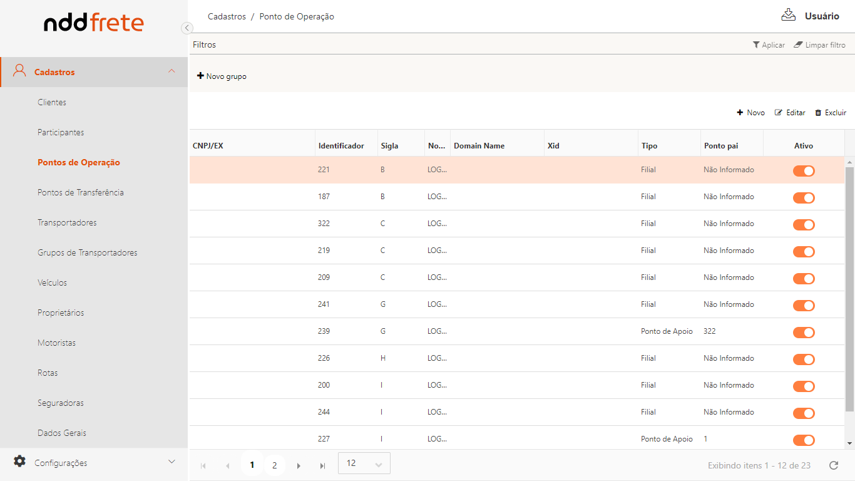855x481 pixels.
Task: Open Transportadores in the sidebar
Action: pyautogui.click(x=67, y=223)
